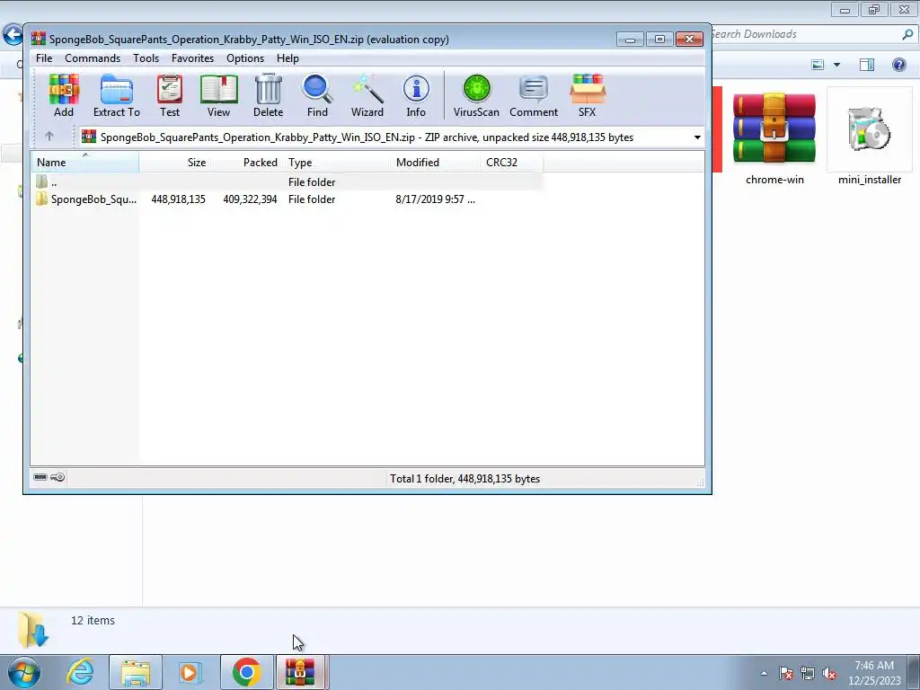Open Explorer view options dropdown arrow

[836, 65]
